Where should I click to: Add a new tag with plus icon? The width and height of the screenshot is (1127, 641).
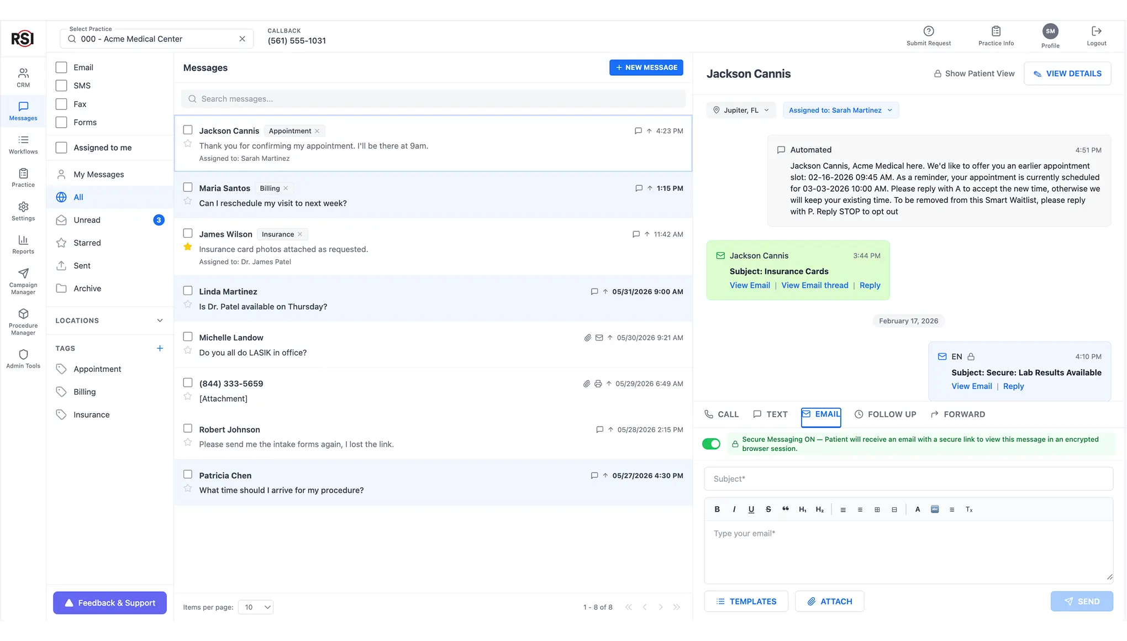pyautogui.click(x=160, y=348)
